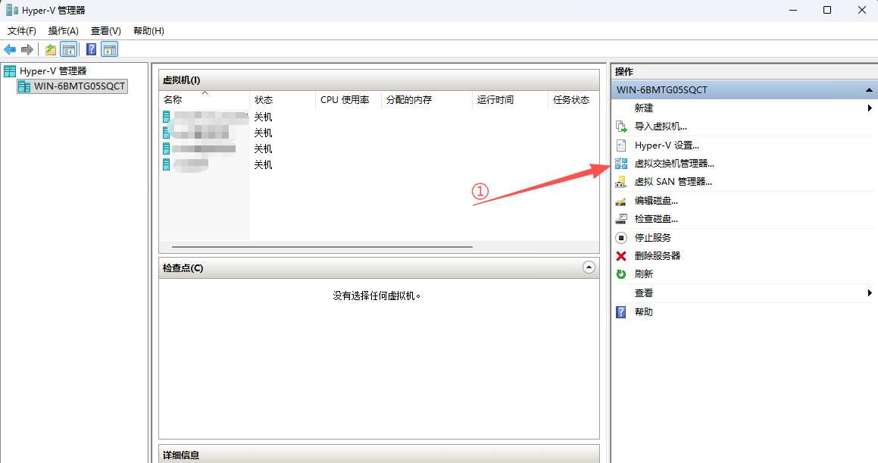This screenshot has width=878, height=463.
Task: Collapse the 检查点 section chevron
Action: click(x=589, y=267)
